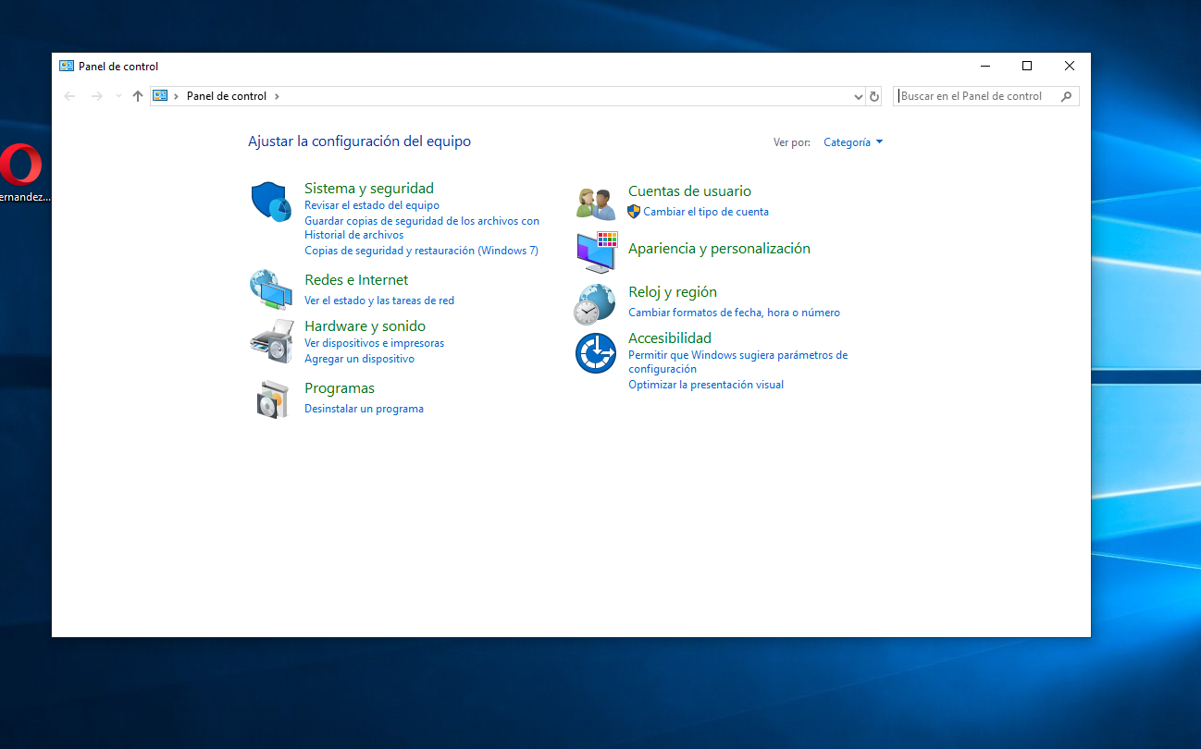Image resolution: width=1201 pixels, height=749 pixels.
Task: Open Revisar el estado del equipo
Action: coord(372,205)
